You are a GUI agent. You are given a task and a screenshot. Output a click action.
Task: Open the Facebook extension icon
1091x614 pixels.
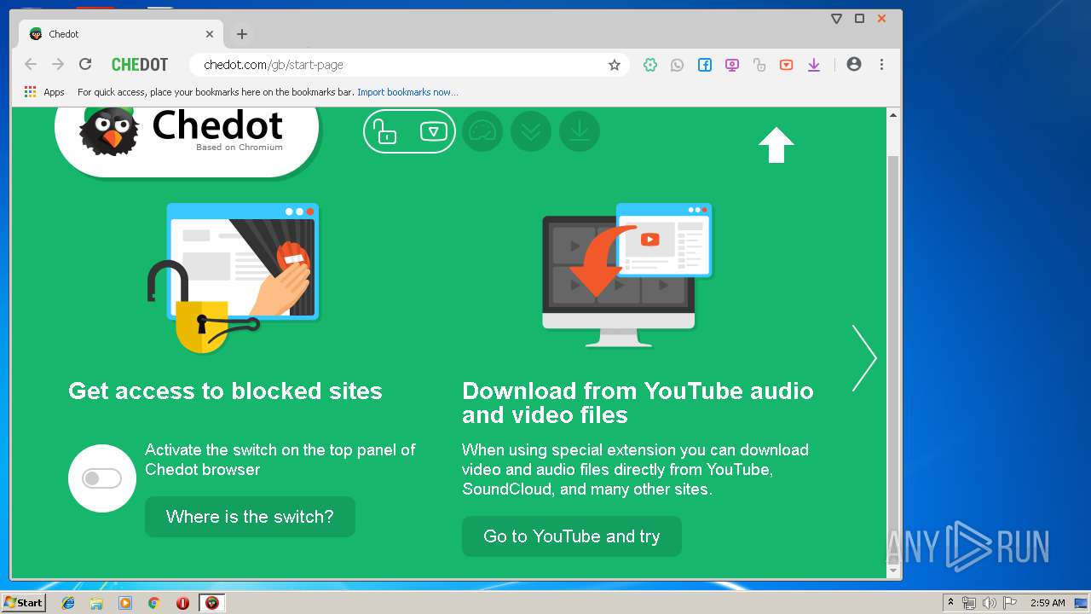[x=705, y=65]
